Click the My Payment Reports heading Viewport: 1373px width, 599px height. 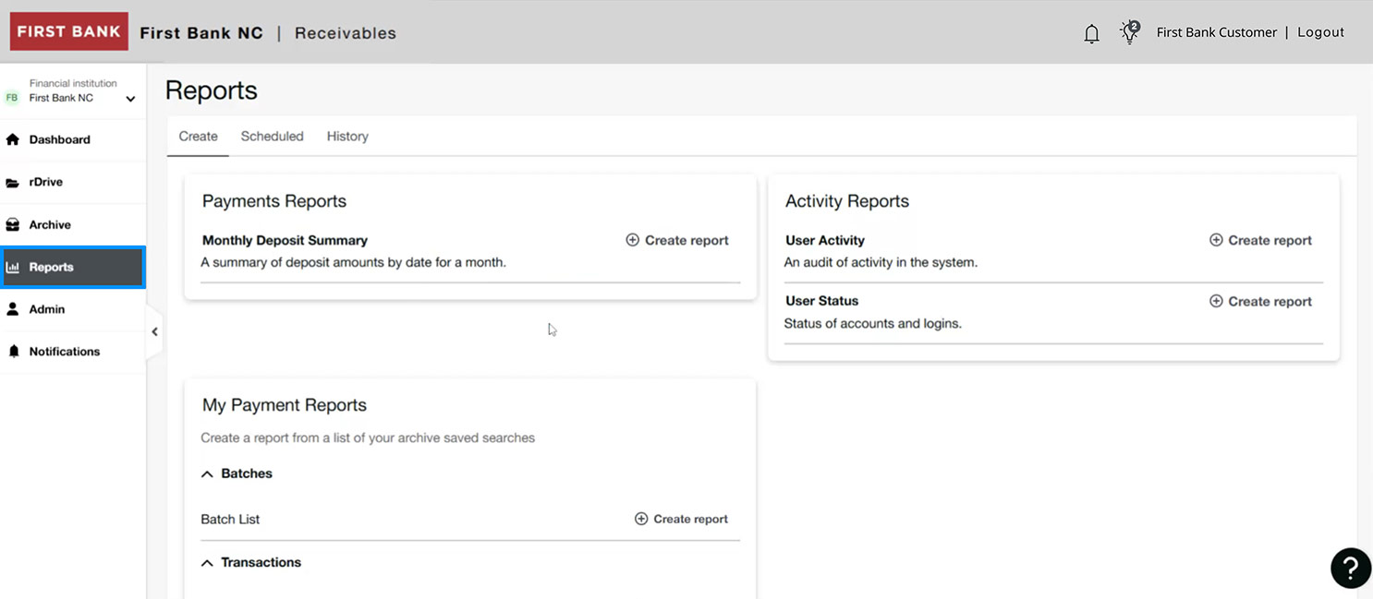pyautogui.click(x=285, y=405)
